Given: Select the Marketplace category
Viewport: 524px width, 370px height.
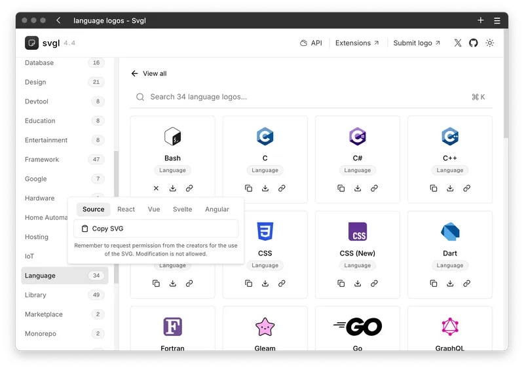Looking at the screenshot, I should [x=64, y=314].
